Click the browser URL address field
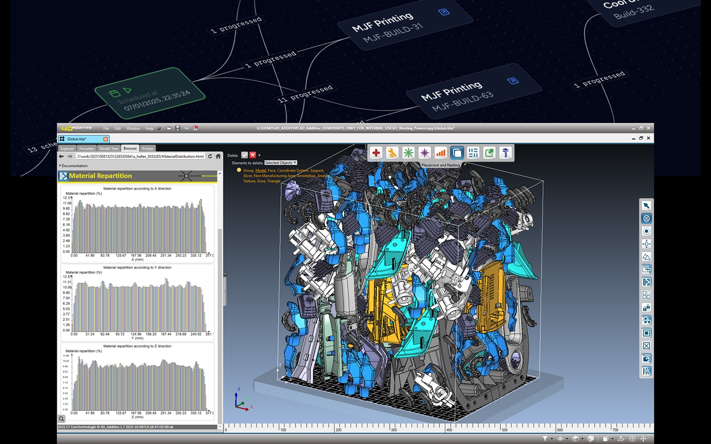This screenshot has height=444, width=711. 140,156
